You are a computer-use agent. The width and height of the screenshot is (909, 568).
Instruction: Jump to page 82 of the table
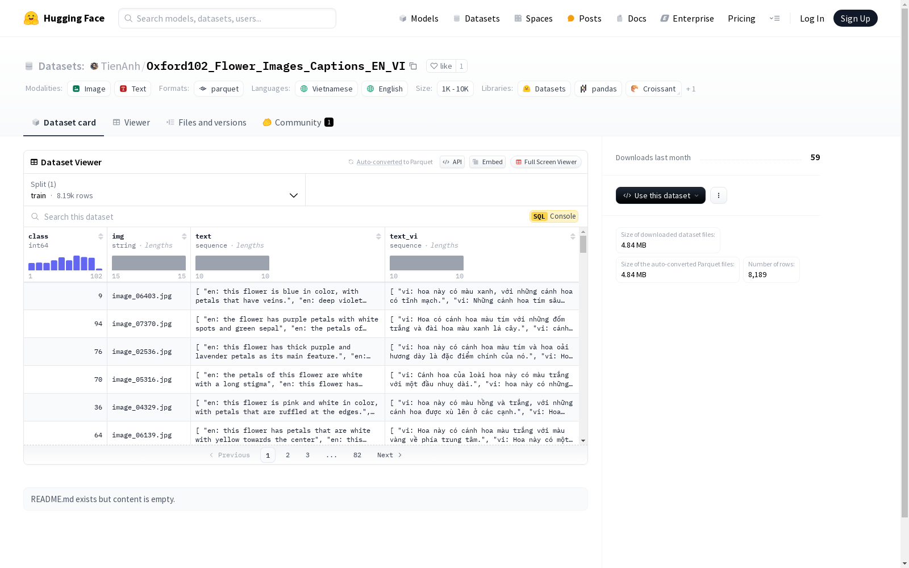(x=357, y=455)
